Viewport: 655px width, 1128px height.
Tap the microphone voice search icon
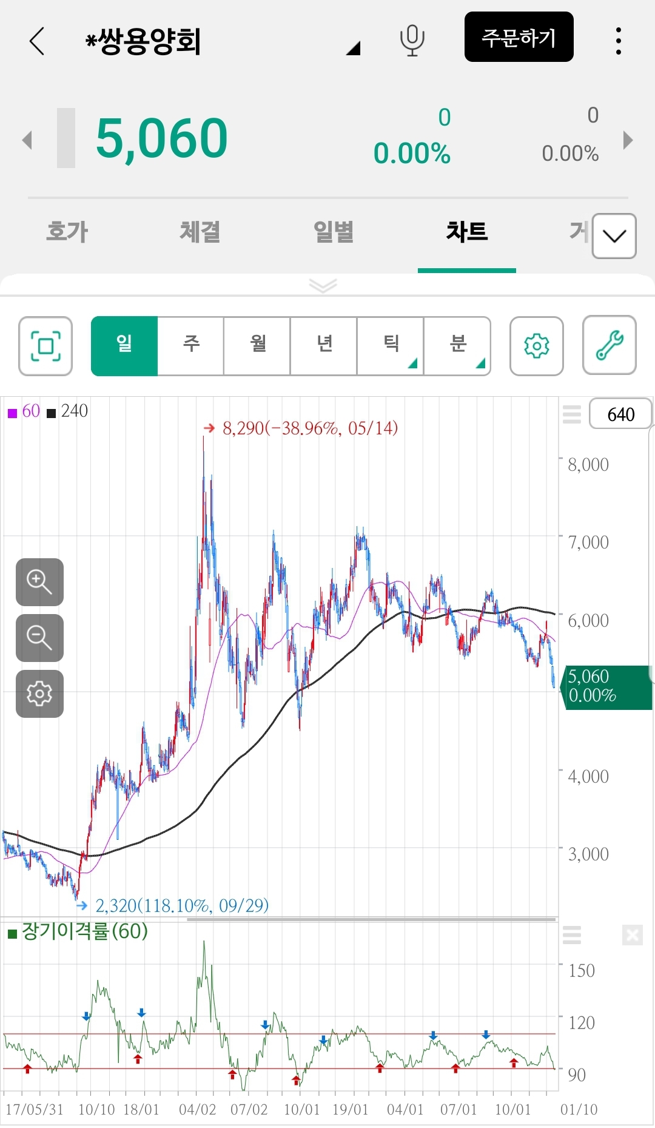click(412, 41)
